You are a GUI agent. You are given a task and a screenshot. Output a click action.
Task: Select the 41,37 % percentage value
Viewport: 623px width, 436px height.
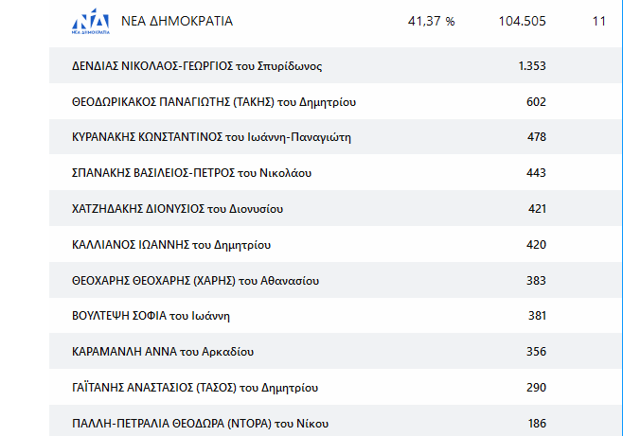point(431,21)
